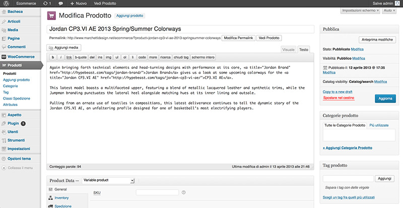This screenshot has width=403, height=208.
Task: Click the SKU help question mark icon
Action: point(184,191)
